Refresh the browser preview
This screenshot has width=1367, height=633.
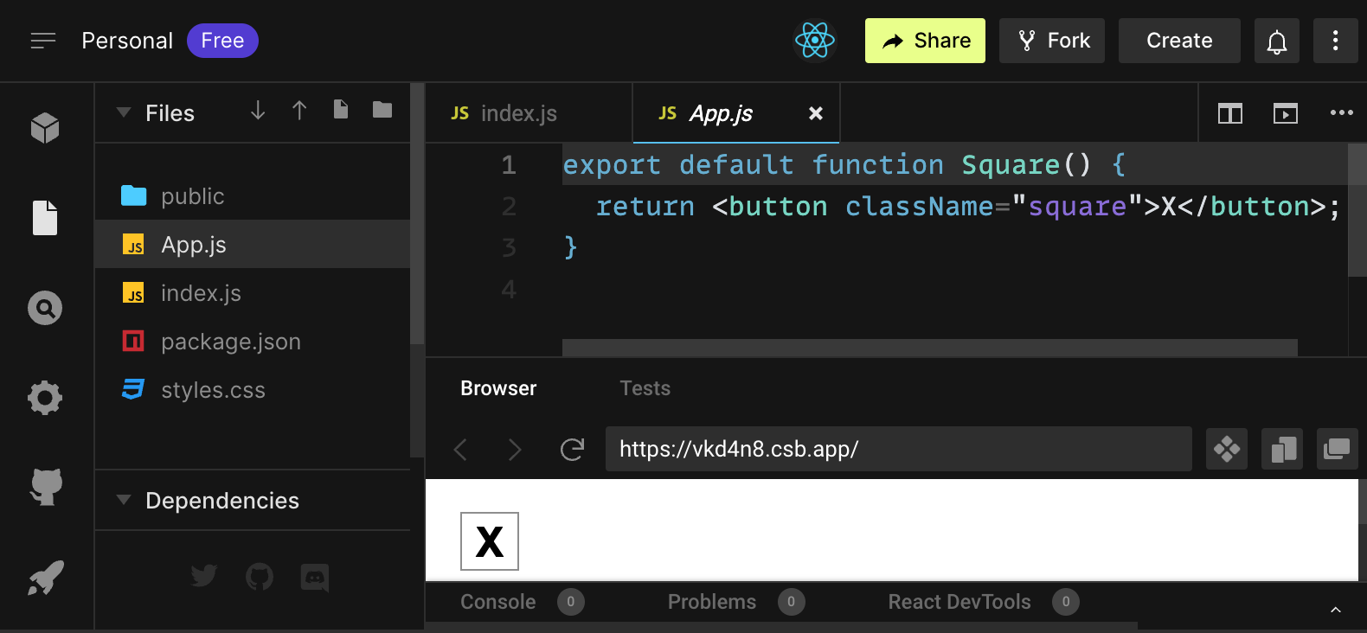[572, 449]
